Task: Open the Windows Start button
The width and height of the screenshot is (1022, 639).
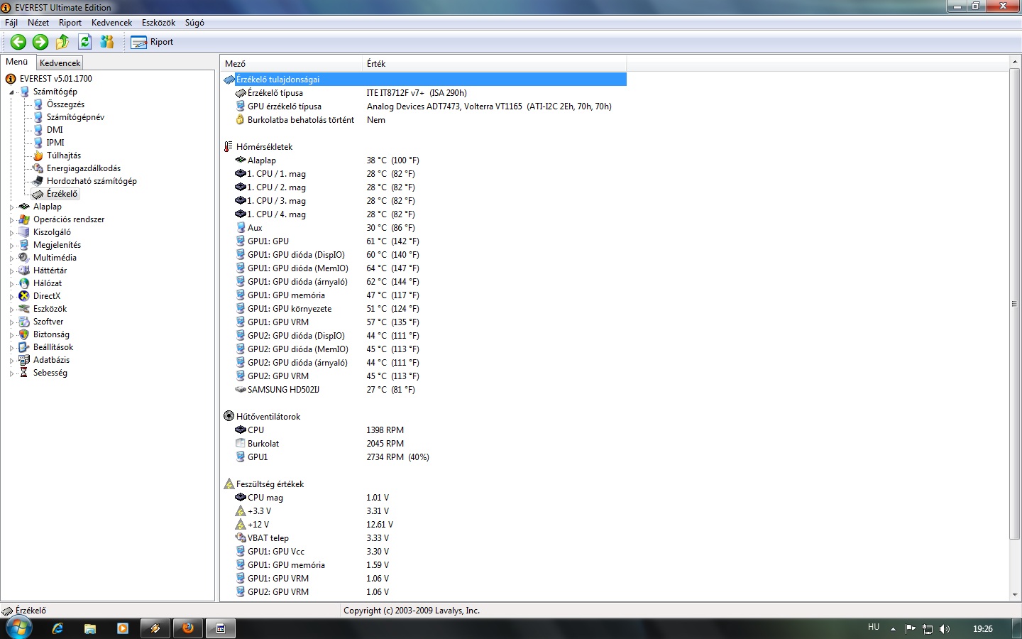Action: pos(19,628)
